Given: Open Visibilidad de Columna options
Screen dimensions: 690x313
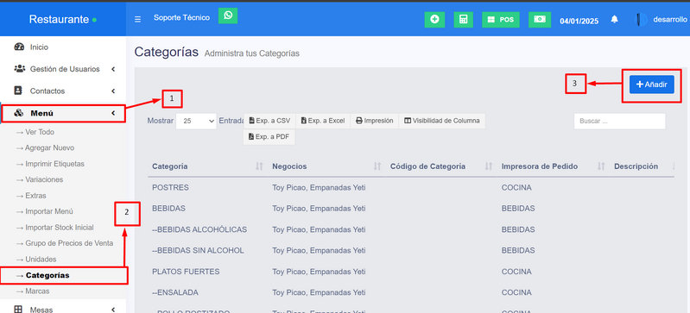Looking at the screenshot, I should pos(442,121).
